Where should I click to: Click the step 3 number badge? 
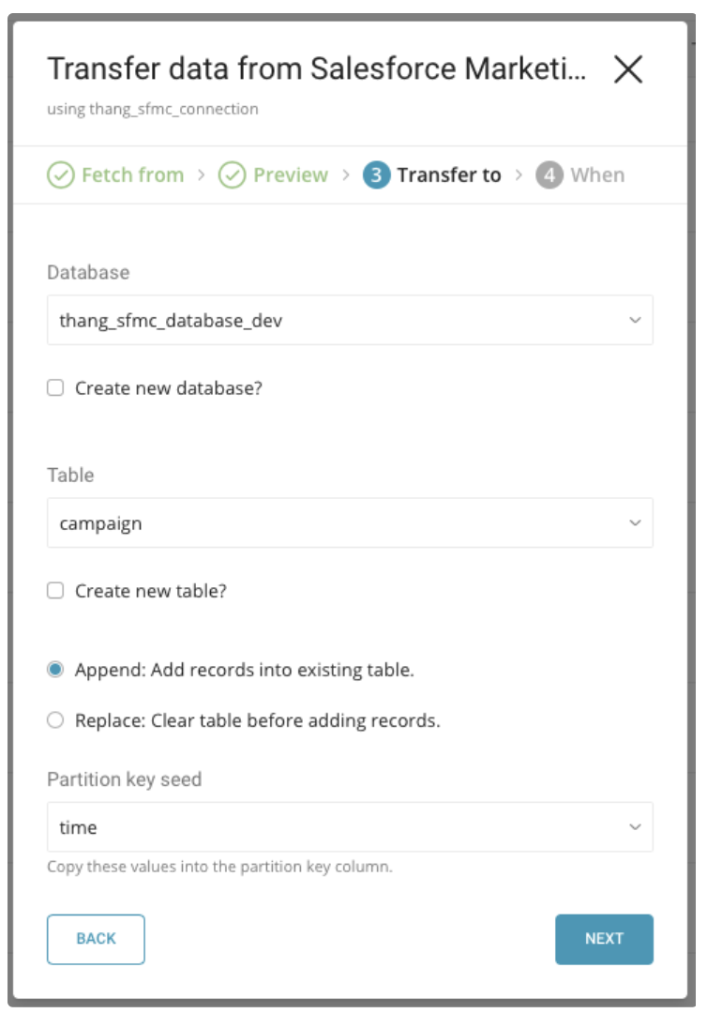pyautogui.click(x=376, y=175)
